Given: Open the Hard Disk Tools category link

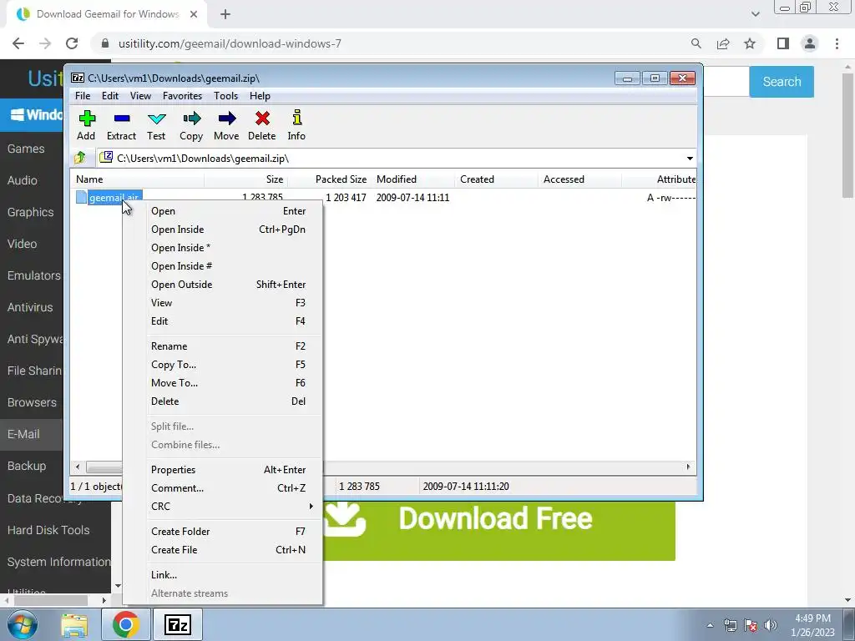Looking at the screenshot, I should (x=48, y=530).
